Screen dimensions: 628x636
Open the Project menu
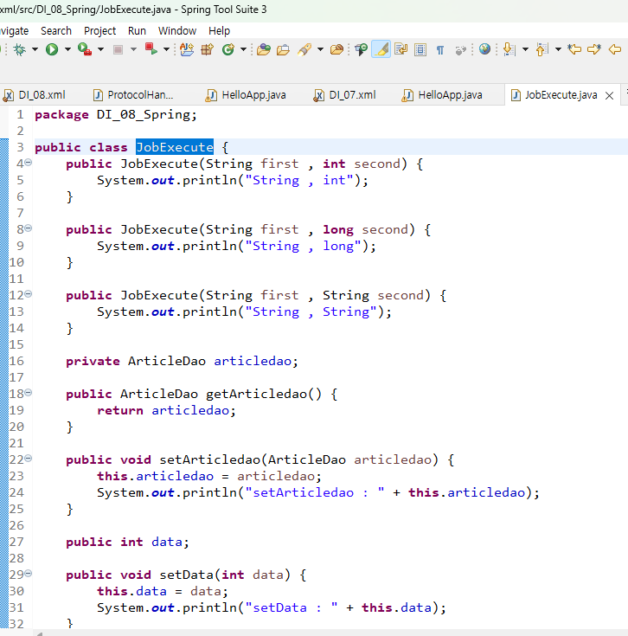click(99, 31)
